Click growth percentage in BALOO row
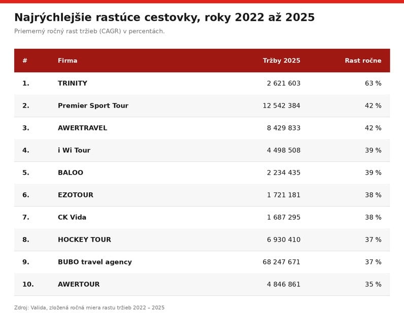The image size is (404, 332). click(x=373, y=173)
